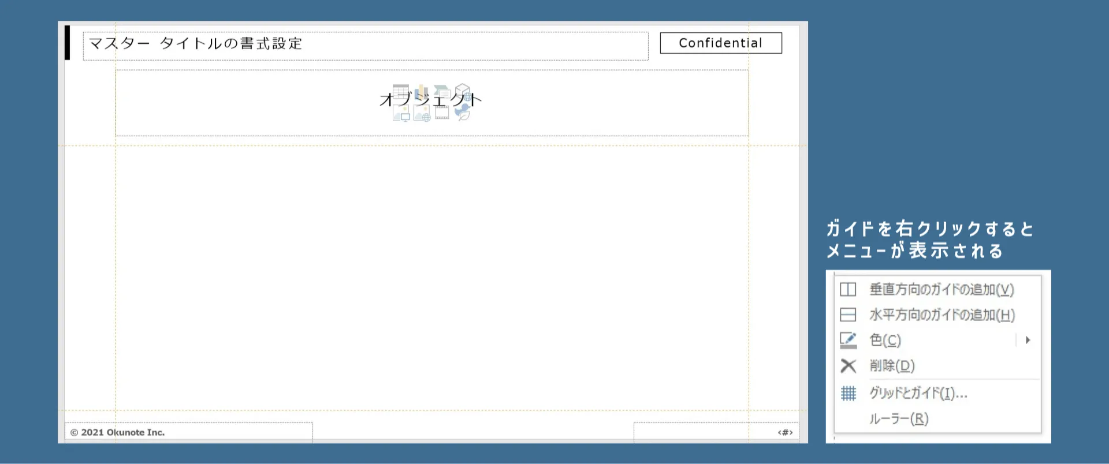Select 削除(D) to delete the guide

pyautogui.click(x=892, y=365)
